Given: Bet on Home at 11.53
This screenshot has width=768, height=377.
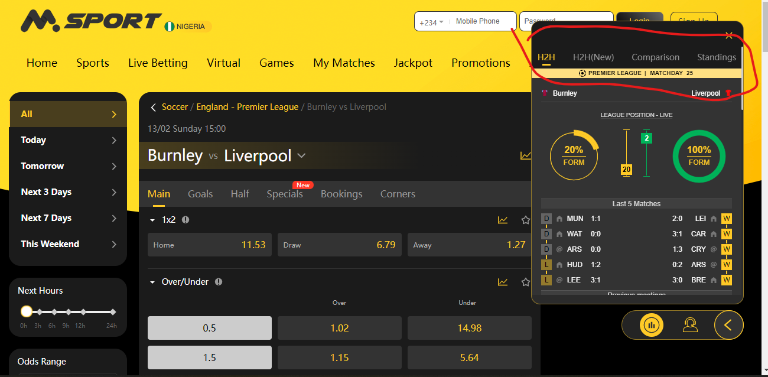Looking at the screenshot, I should (210, 245).
